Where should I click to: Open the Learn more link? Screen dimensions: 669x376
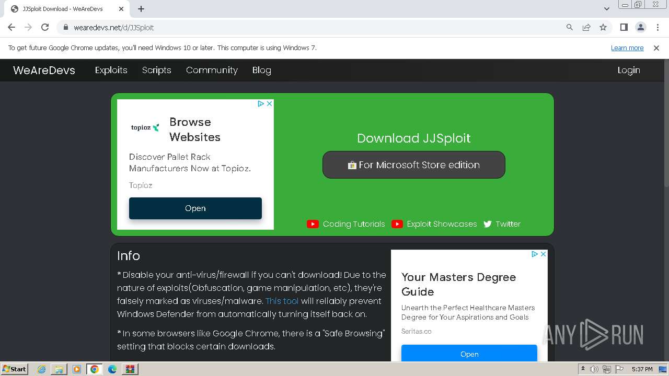[627, 48]
